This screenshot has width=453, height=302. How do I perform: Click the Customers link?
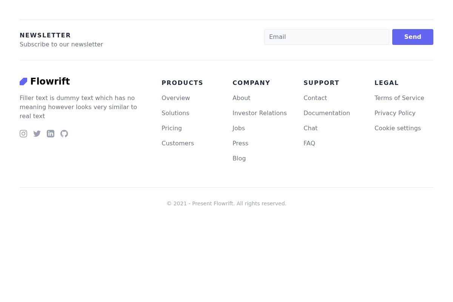click(x=177, y=143)
